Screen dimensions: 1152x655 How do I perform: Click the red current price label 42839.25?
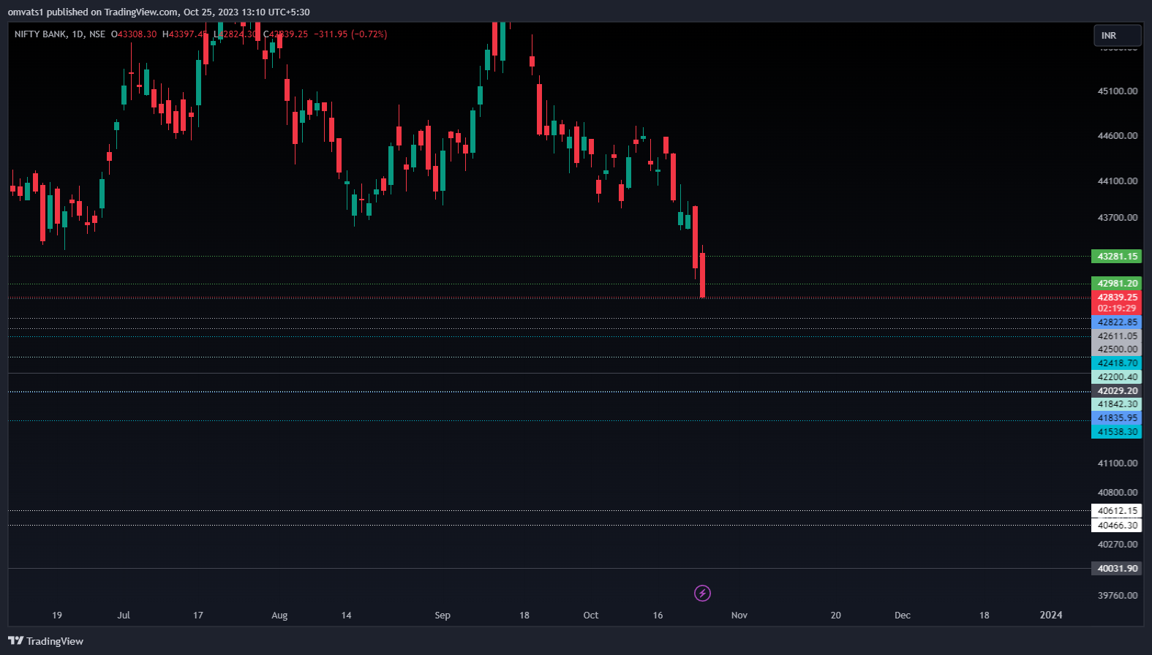point(1117,297)
